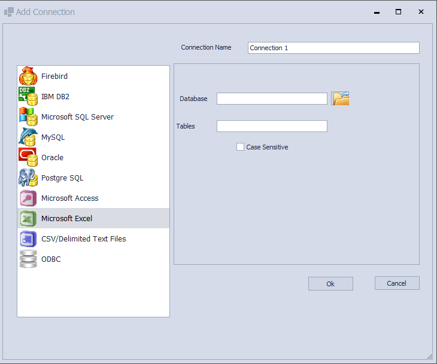The width and height of the screenshot is (437, 364).
Task: Pick the Microsoft SQL Server icon
Action: point(28,117)
